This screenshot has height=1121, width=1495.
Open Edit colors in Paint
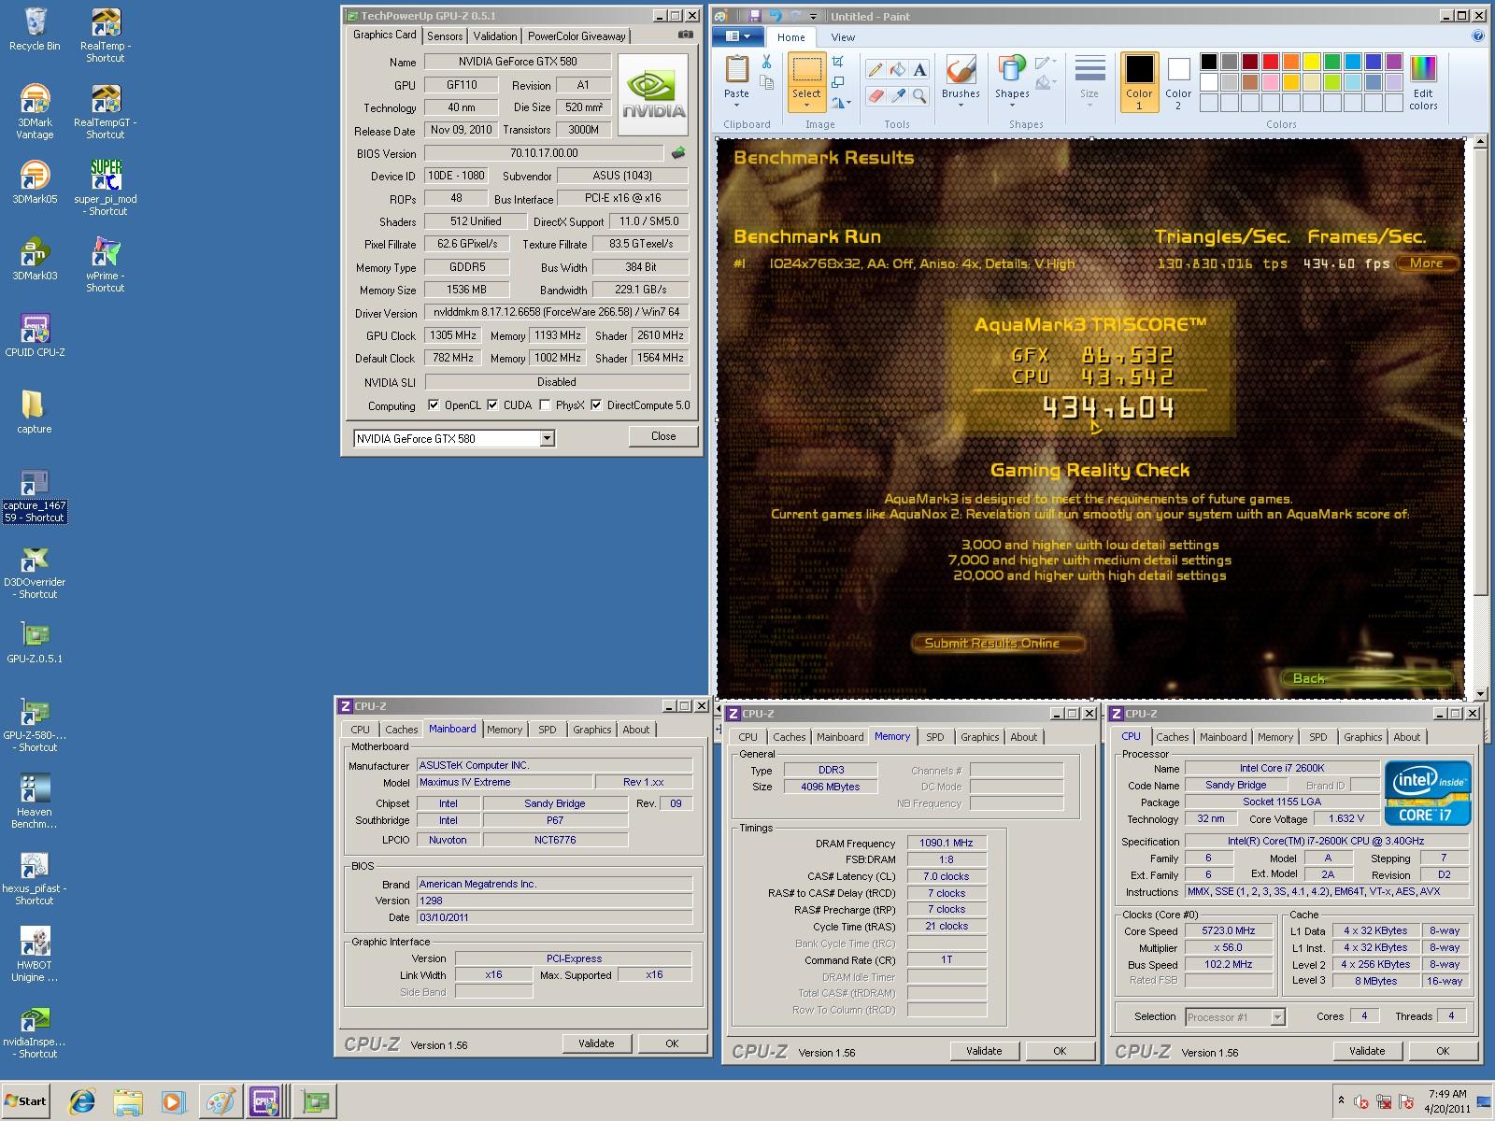coord(1423,82)
